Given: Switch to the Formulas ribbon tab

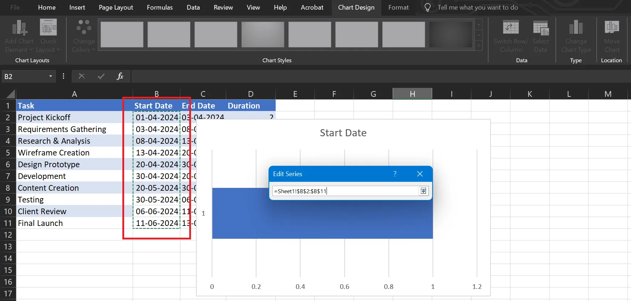Looking at the screenshot, I should coord(160,7).
